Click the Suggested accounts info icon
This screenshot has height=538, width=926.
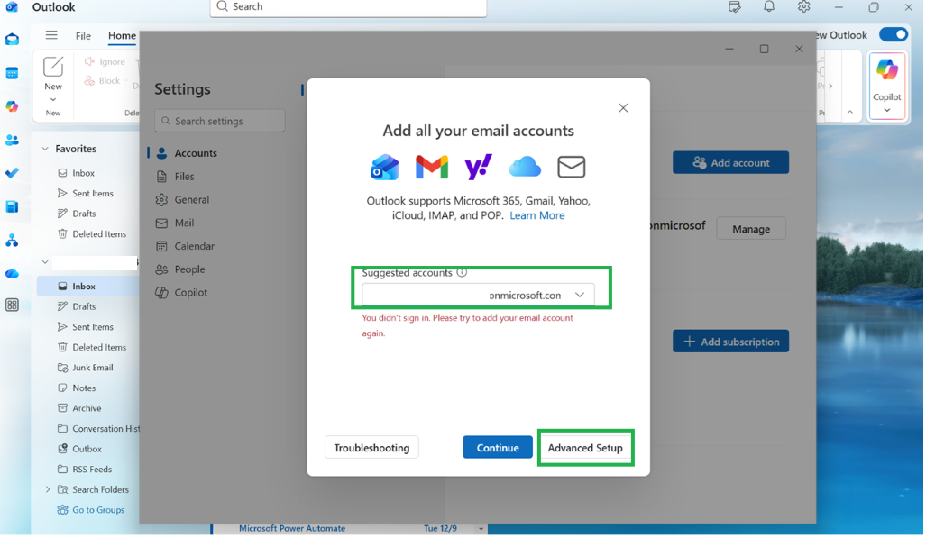(462, 273)
